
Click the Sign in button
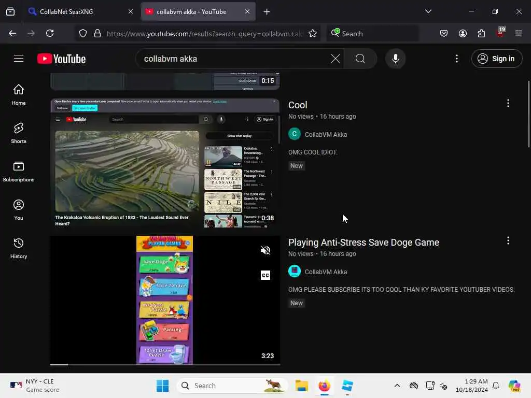497,59
